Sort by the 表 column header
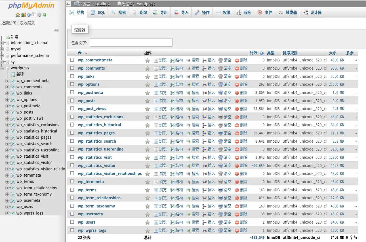 (x=80, y=53)
